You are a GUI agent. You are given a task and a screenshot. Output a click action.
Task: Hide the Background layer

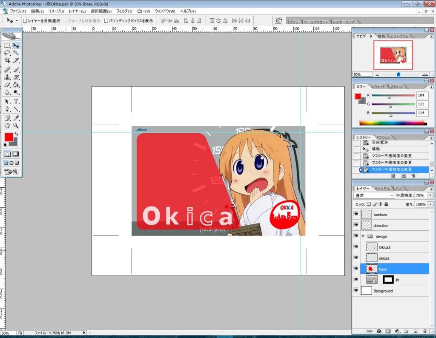coord(356,290)
